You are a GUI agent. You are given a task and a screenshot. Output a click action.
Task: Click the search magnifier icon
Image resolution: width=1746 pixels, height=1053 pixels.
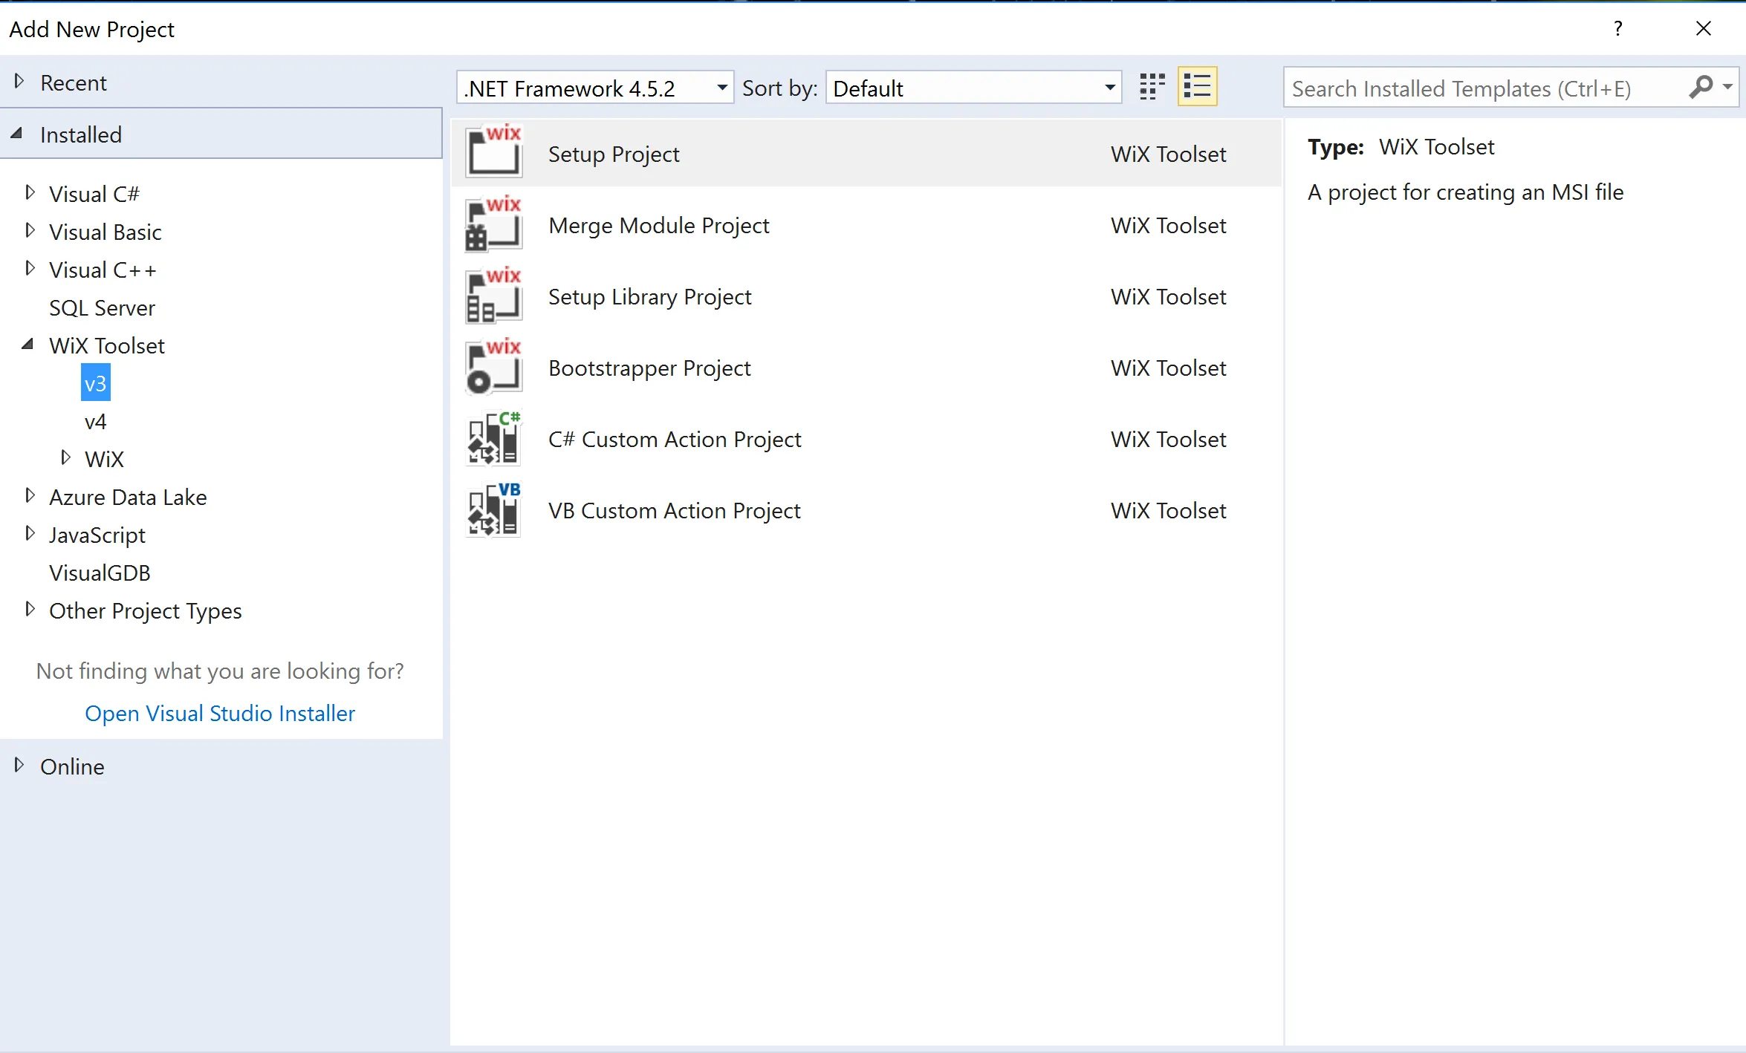coord(1701,88)
